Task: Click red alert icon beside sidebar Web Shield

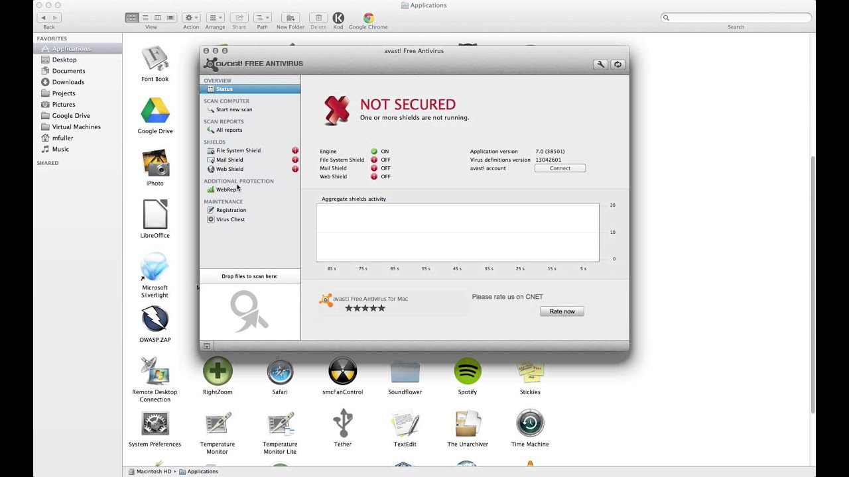Action: (x=295, y=169)
